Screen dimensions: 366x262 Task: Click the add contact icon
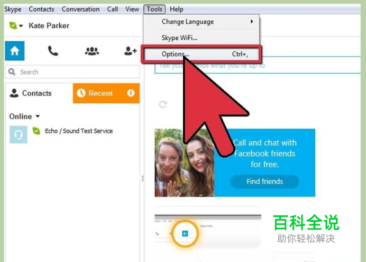[131, 51]
